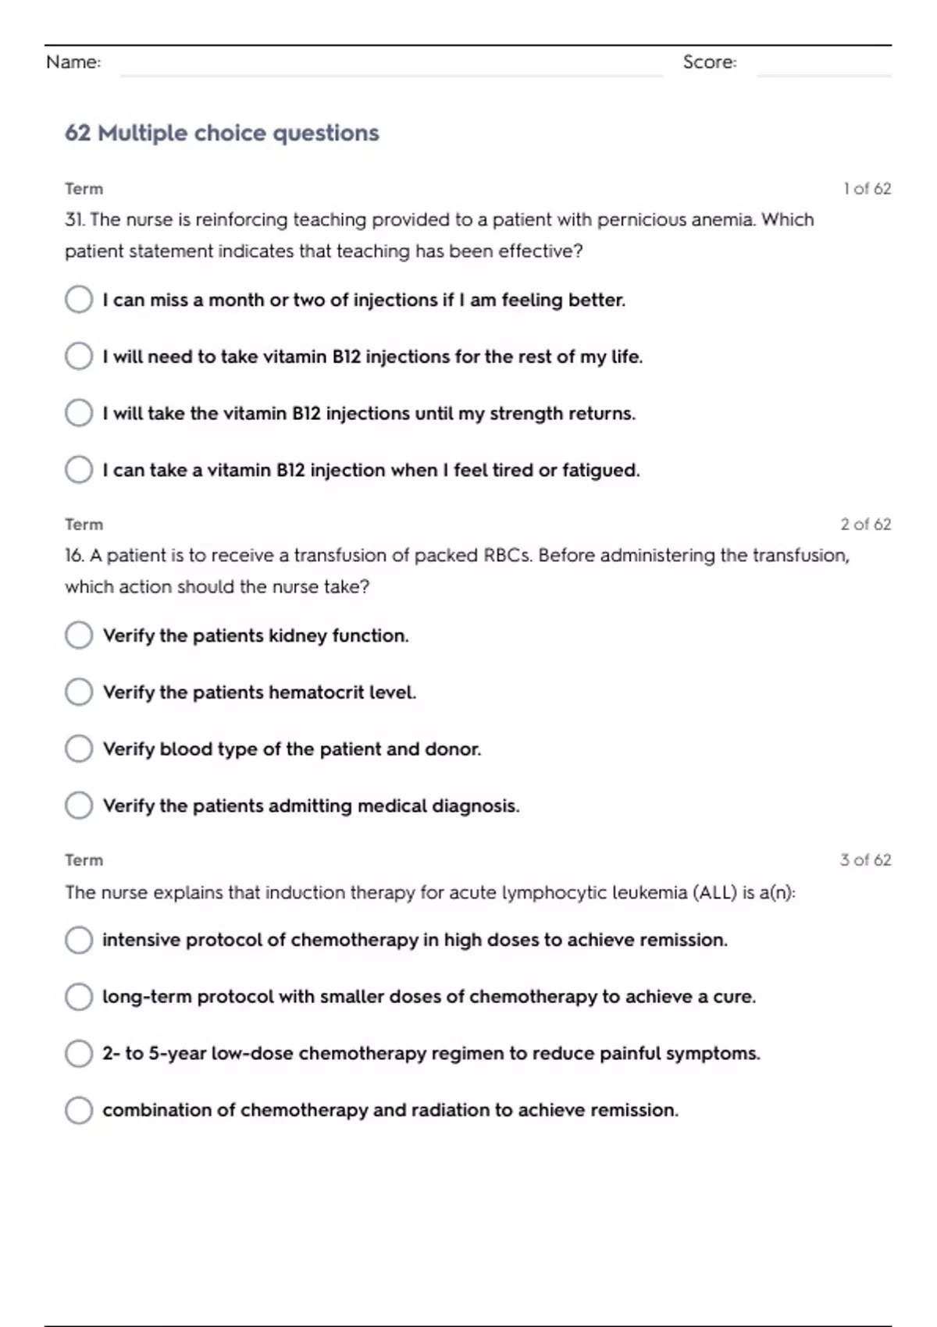The image size is (937, 1327).
Task: Pick 'combination of chemotherapy and radiation' option
Action: tap(79, 1110)
